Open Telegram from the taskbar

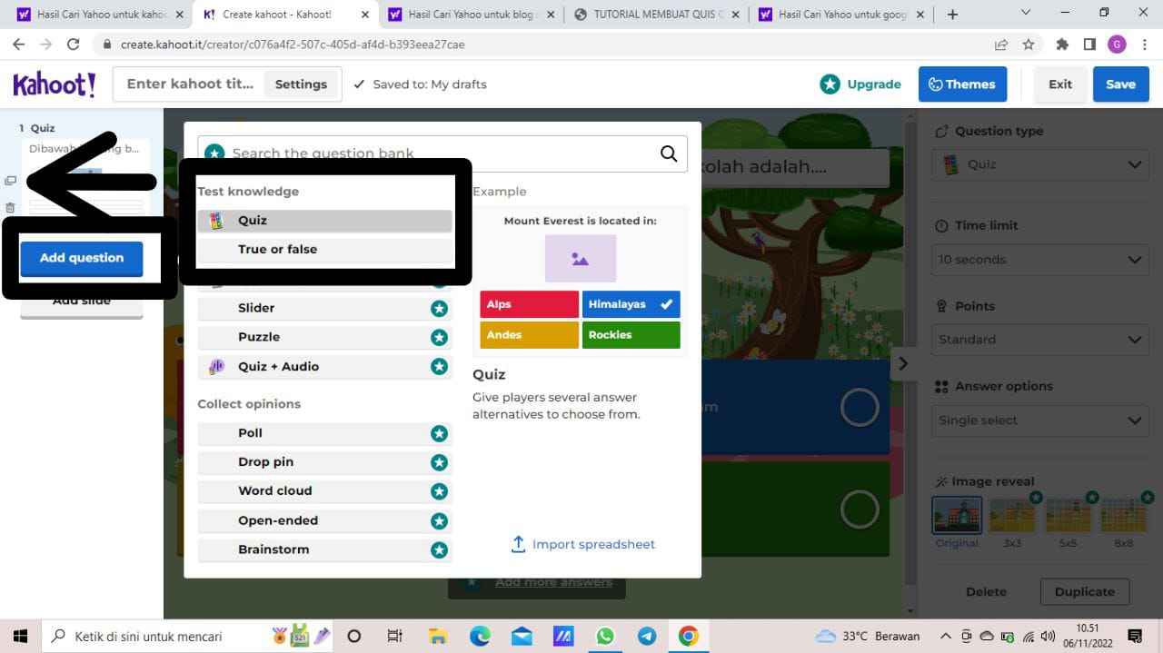[x=647, y=636]
